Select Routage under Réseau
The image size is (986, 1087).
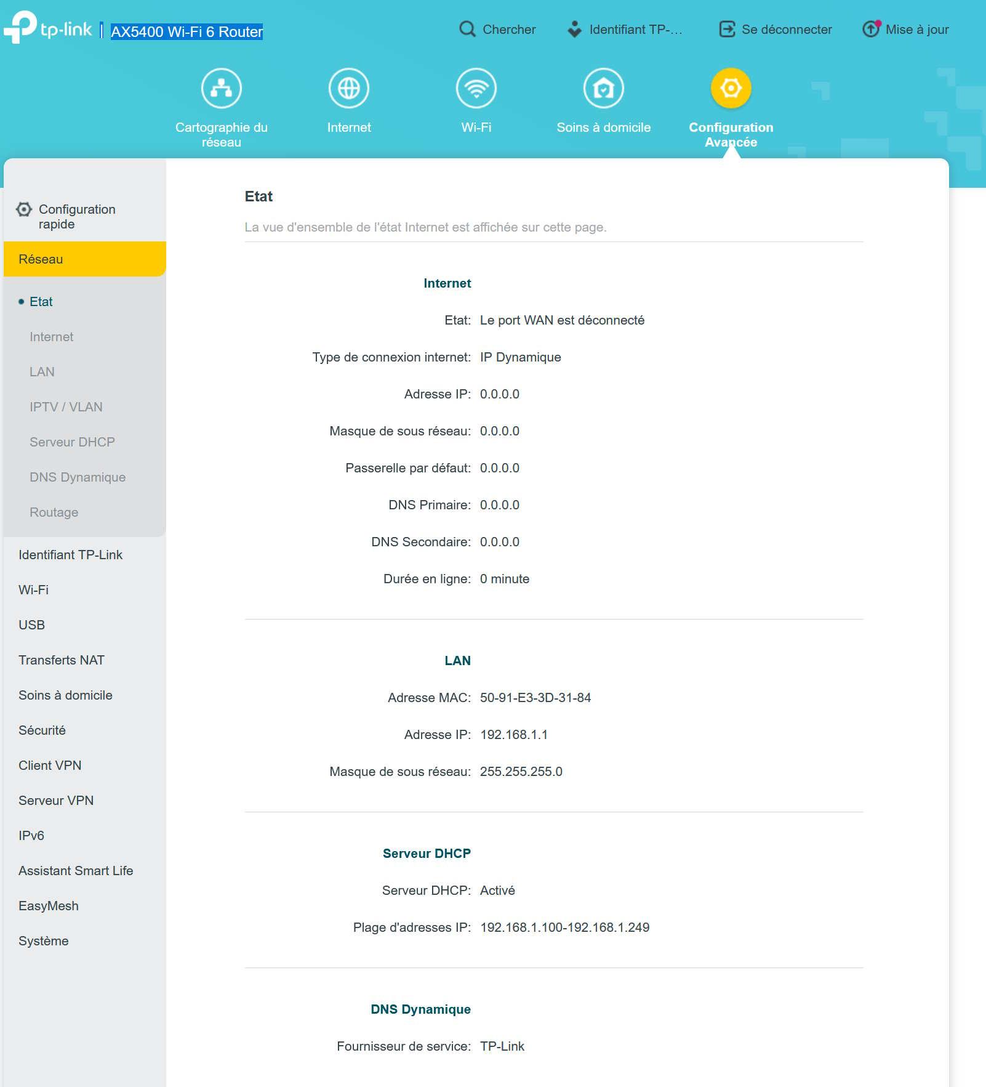(x=54, y=512)
